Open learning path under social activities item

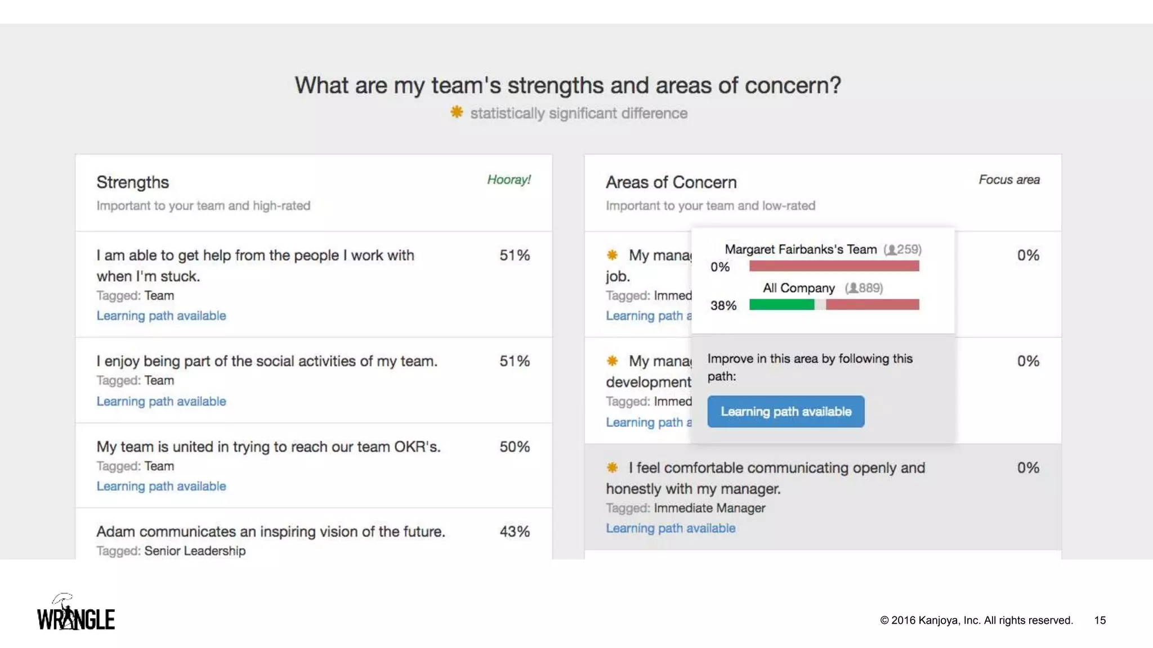coord(161,402)
